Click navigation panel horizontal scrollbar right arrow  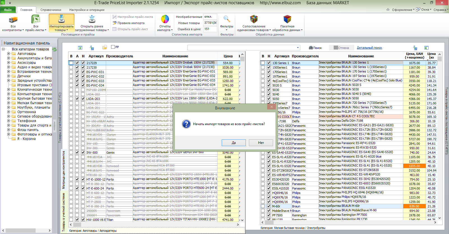coord(50,231)
